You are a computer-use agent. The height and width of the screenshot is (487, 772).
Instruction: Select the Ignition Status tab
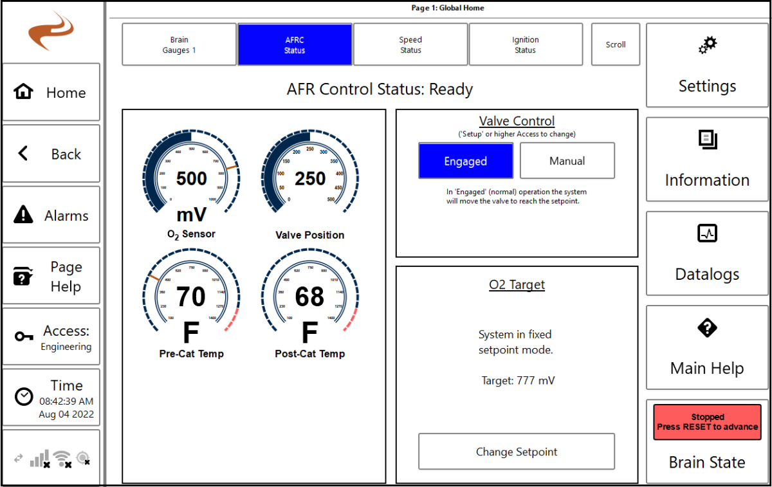click(525, 44)
